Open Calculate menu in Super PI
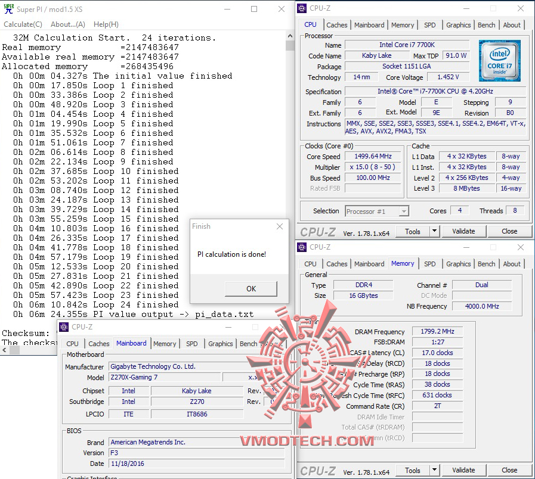Viewport: 535px width, 479px height. pyautogui.click(x=23, y=24)
